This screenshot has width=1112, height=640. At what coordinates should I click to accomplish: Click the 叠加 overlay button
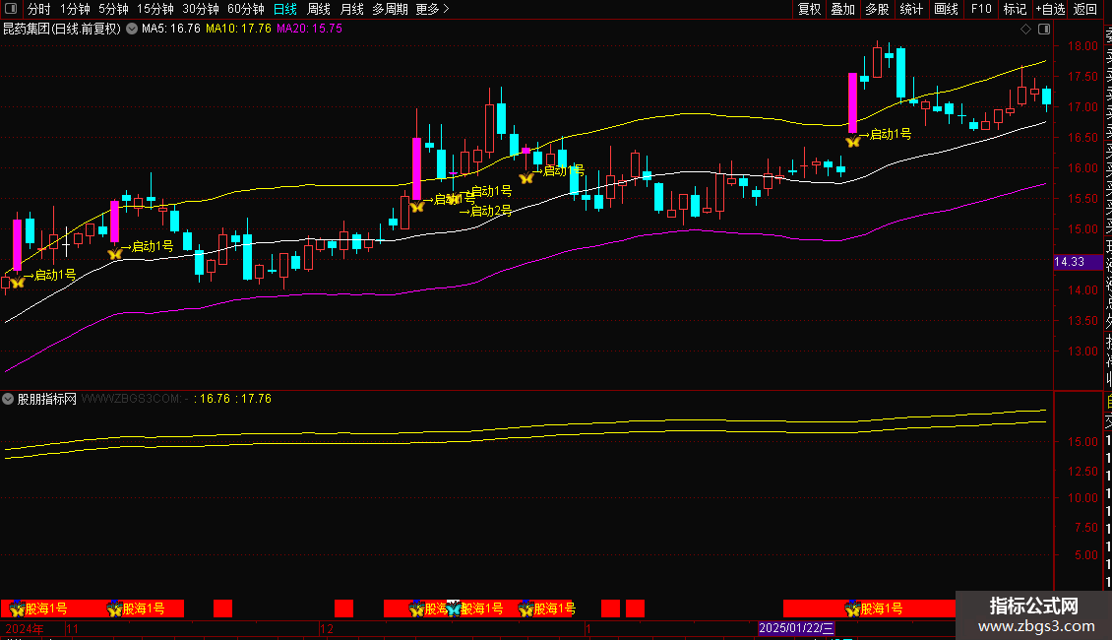pyautogui.click(x=842, y=9)
